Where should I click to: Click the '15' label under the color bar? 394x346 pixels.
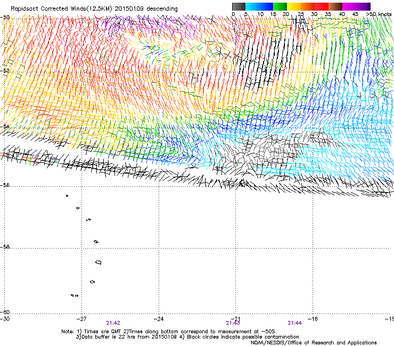tap(273, 14)
